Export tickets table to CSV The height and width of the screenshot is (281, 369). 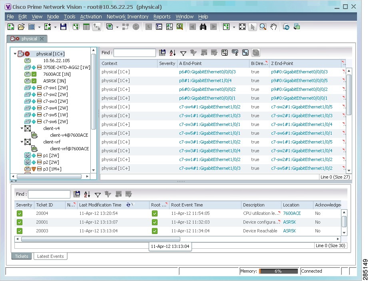tap(77, 194)
